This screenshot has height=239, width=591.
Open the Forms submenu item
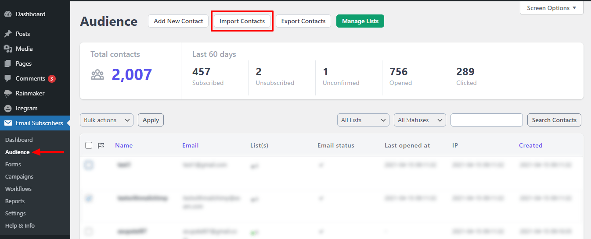click(x=13, y=164)
